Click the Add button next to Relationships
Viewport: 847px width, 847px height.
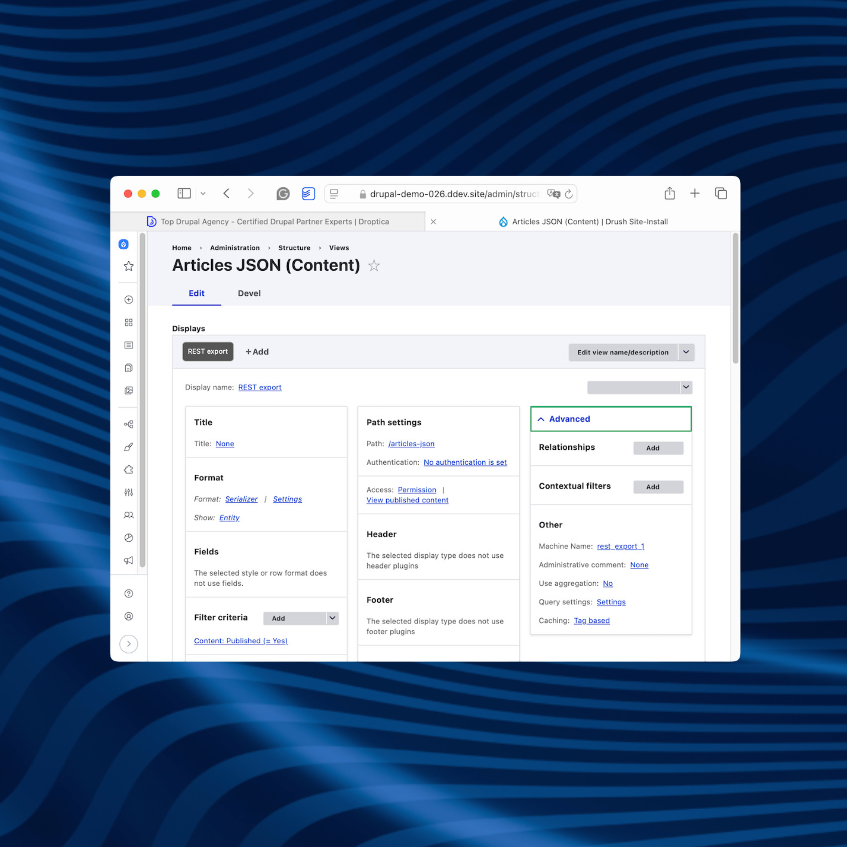coord(658,448)
